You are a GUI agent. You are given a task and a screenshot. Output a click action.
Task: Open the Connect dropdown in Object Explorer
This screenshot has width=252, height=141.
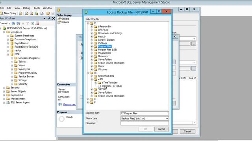(5, 23)
